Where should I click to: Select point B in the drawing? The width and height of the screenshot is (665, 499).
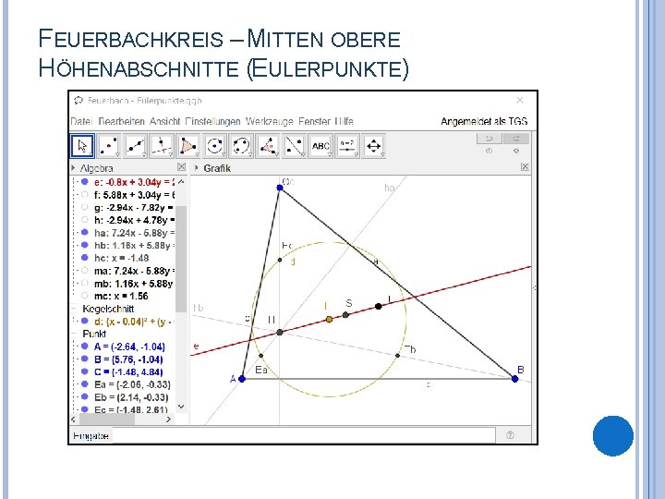tap(514, 379)
